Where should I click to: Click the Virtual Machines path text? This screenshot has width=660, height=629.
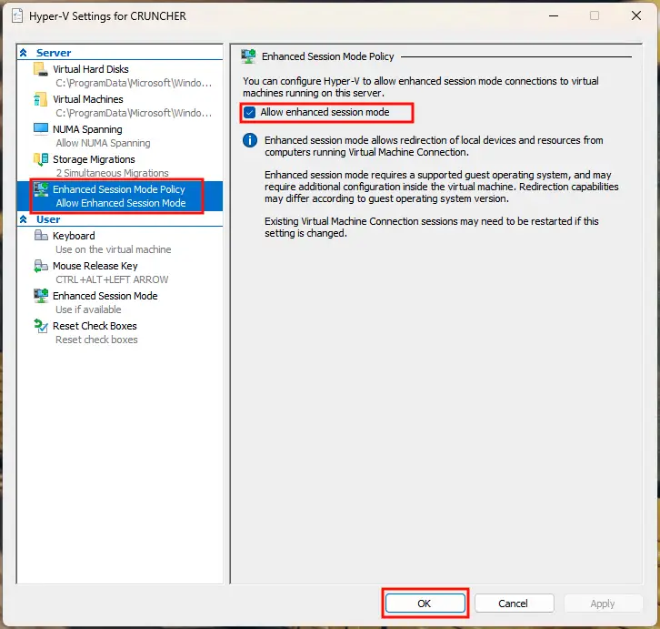pyautogui.click(x=134, y=113)
